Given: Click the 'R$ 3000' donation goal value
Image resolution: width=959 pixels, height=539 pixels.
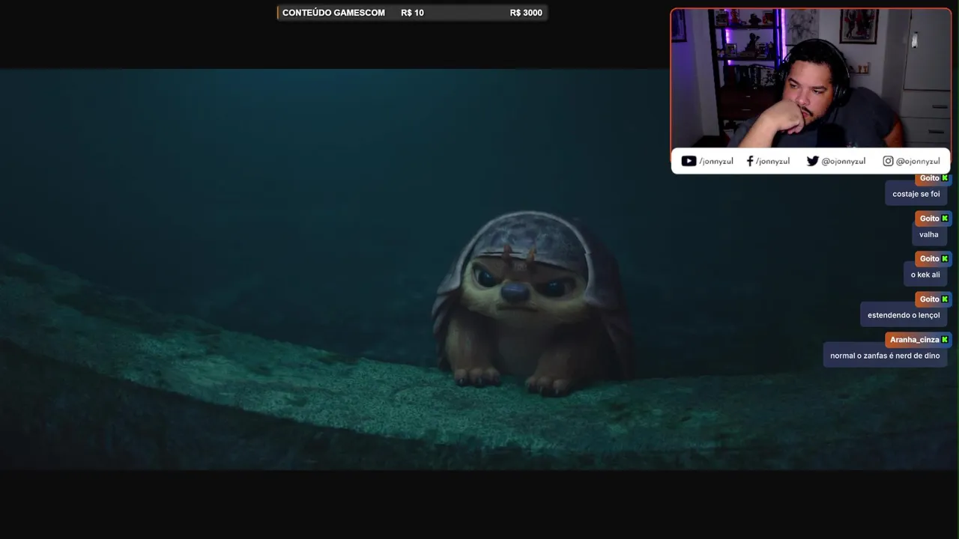Looking at the screenshot, I should [526, 13].
